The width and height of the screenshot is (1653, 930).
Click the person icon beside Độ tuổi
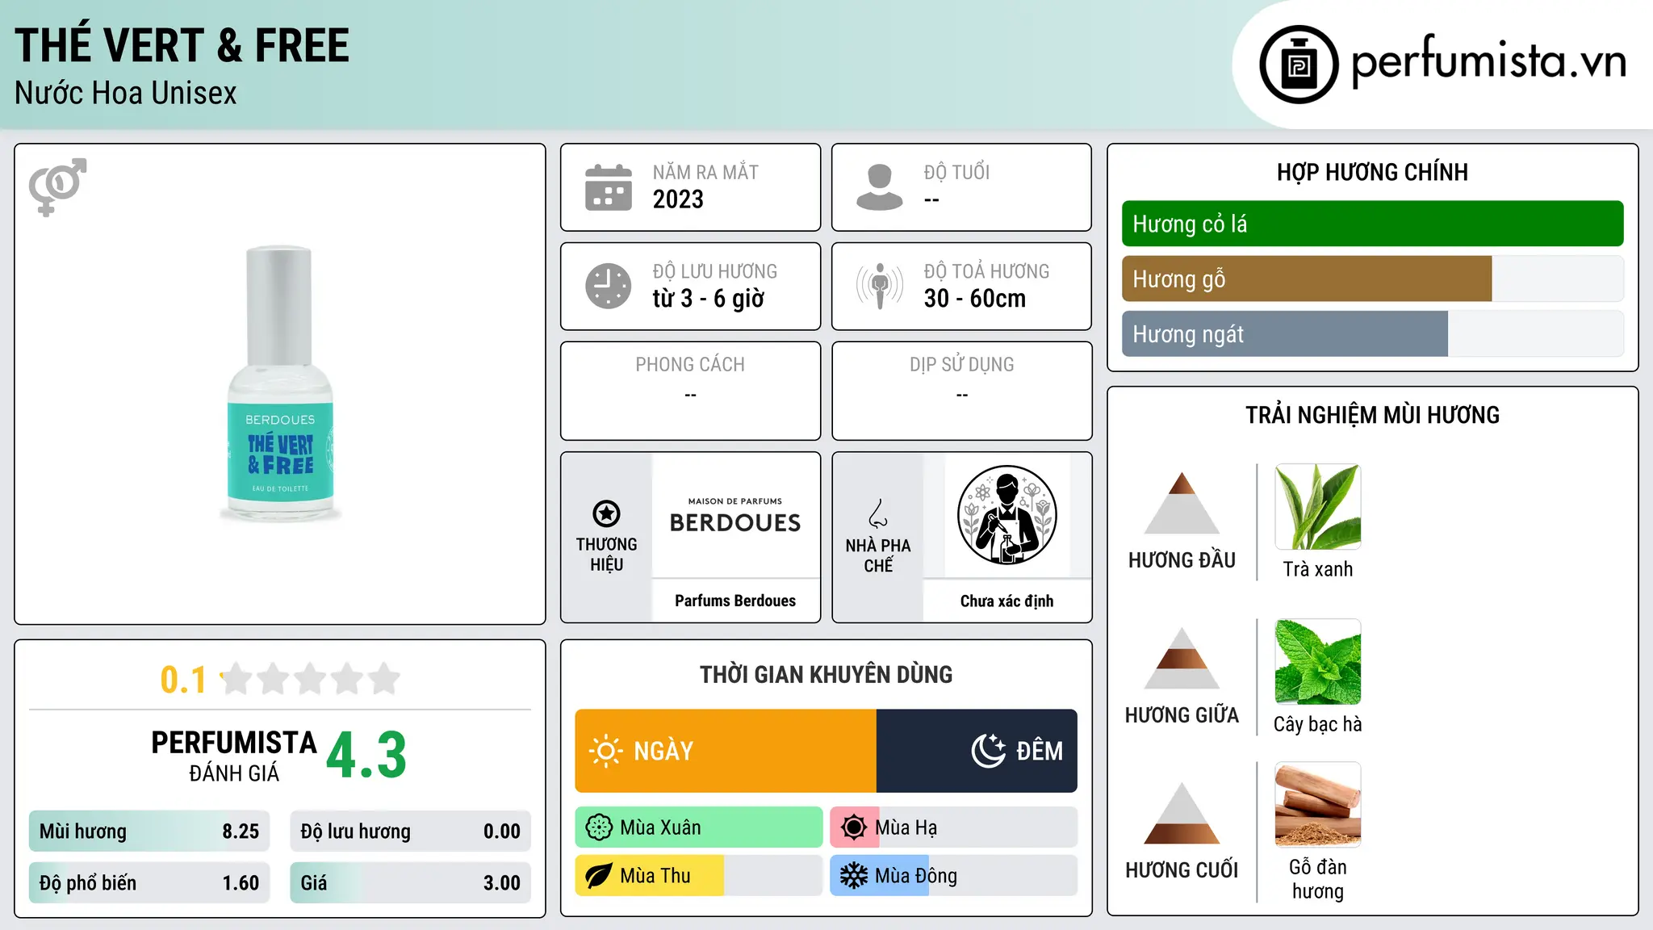coord(879,187)
